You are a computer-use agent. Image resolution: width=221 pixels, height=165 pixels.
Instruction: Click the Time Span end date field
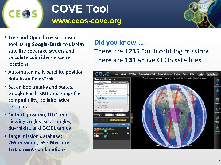point(120,115)
